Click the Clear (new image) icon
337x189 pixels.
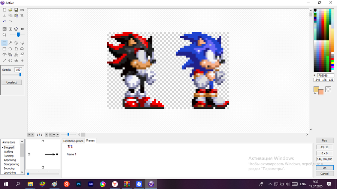(4, 10)
